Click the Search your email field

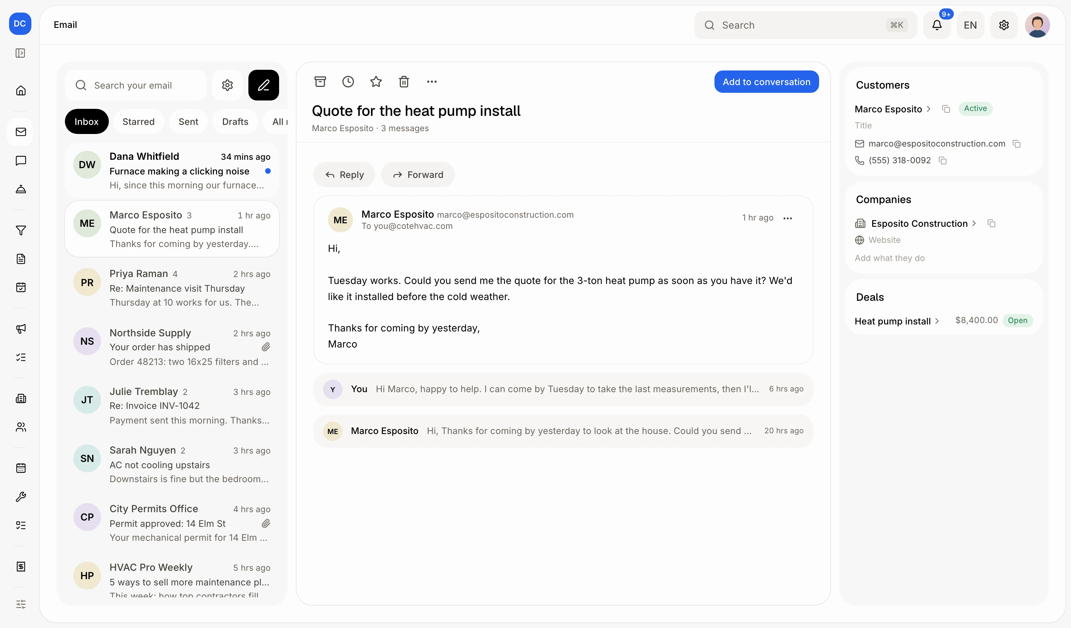pos(136,85)
